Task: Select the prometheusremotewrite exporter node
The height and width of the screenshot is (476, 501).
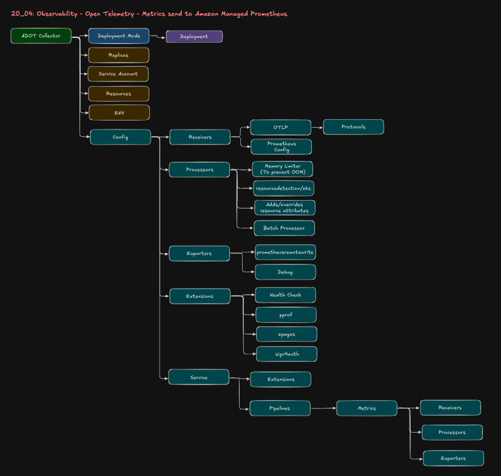Action: (x=285, y=252)
